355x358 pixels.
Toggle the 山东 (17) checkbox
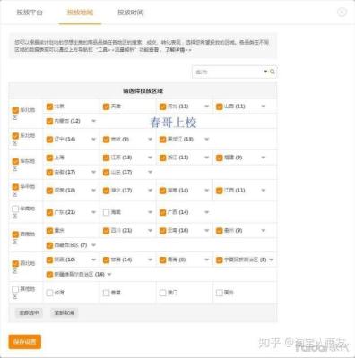click(106, 172)
